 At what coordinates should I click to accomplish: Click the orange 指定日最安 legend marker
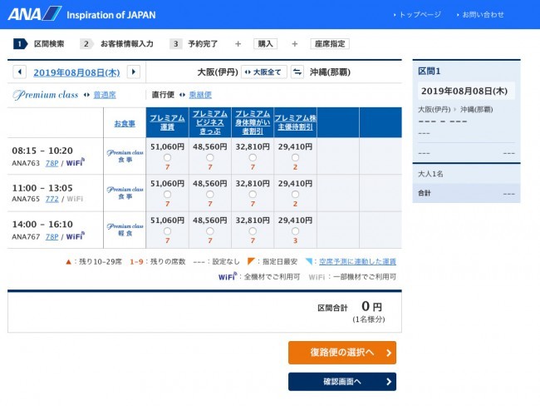251,261
